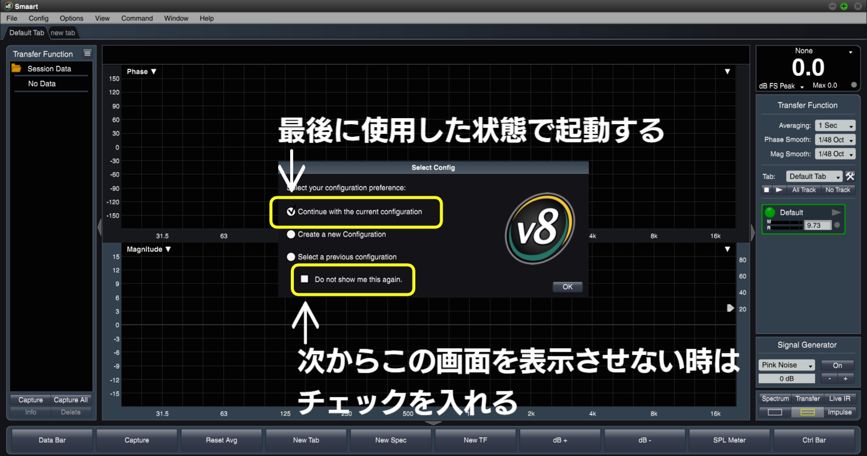
Task: Switch to the new tab
Action: point(62,33)
